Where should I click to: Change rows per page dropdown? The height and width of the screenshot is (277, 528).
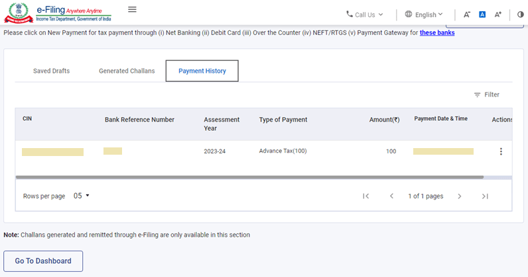(x=82, y=196)
